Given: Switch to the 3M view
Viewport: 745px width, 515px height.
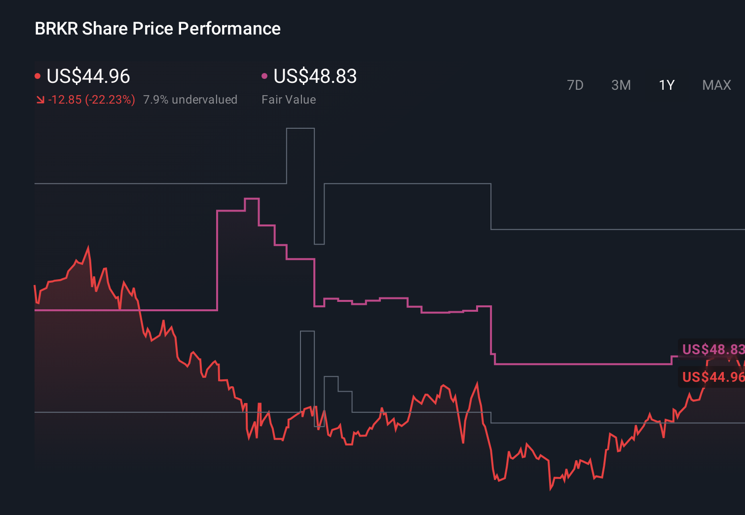Looking at the screenshot, I should (621, 85).
